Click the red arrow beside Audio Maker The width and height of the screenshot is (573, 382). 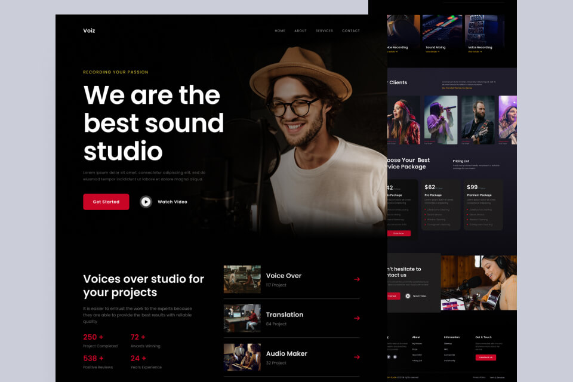tap(356, 357)
